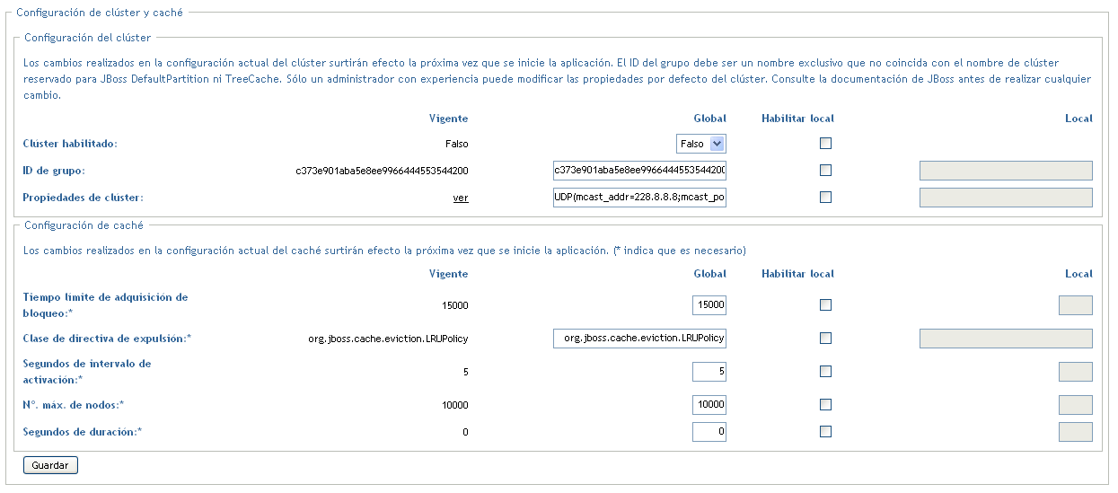Select local Clase de directiva de expulsión field
Viewport: 1118px width, 493px height.
pyautogui.click(x=1006, y=339)
